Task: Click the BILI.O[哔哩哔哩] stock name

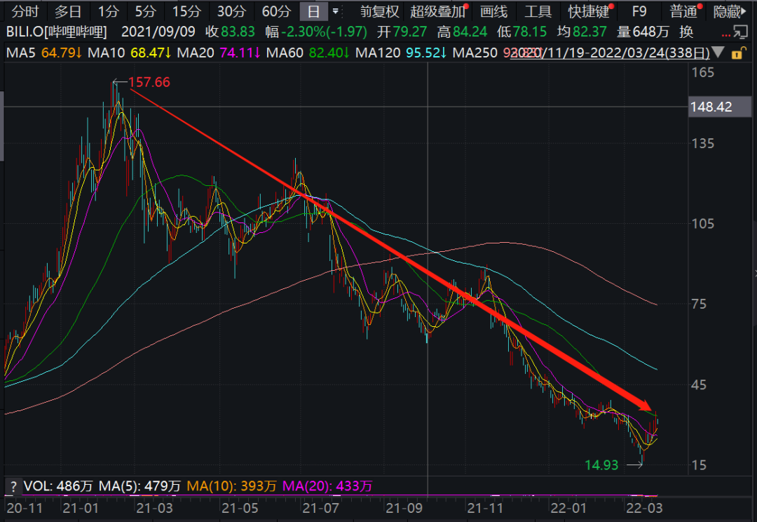Action: 56,32
